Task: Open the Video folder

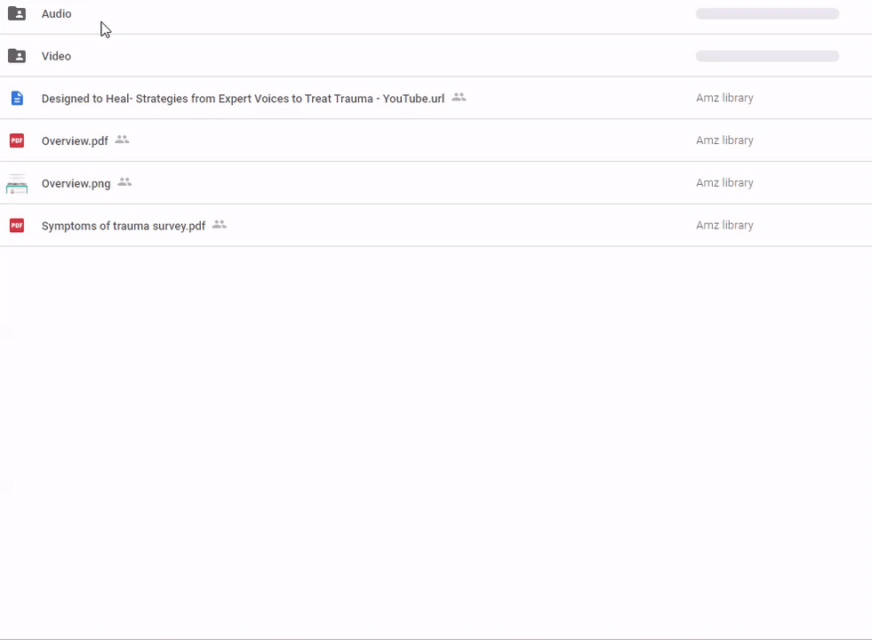Action: click(x=56, y=56)
